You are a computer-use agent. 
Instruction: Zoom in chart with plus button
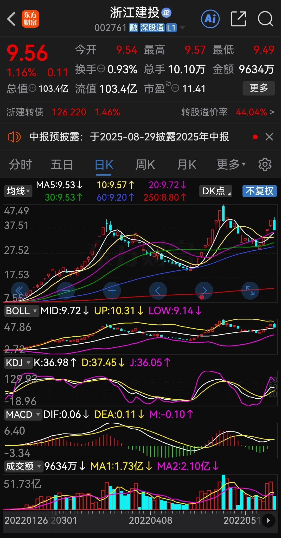[x=112, y=290]
